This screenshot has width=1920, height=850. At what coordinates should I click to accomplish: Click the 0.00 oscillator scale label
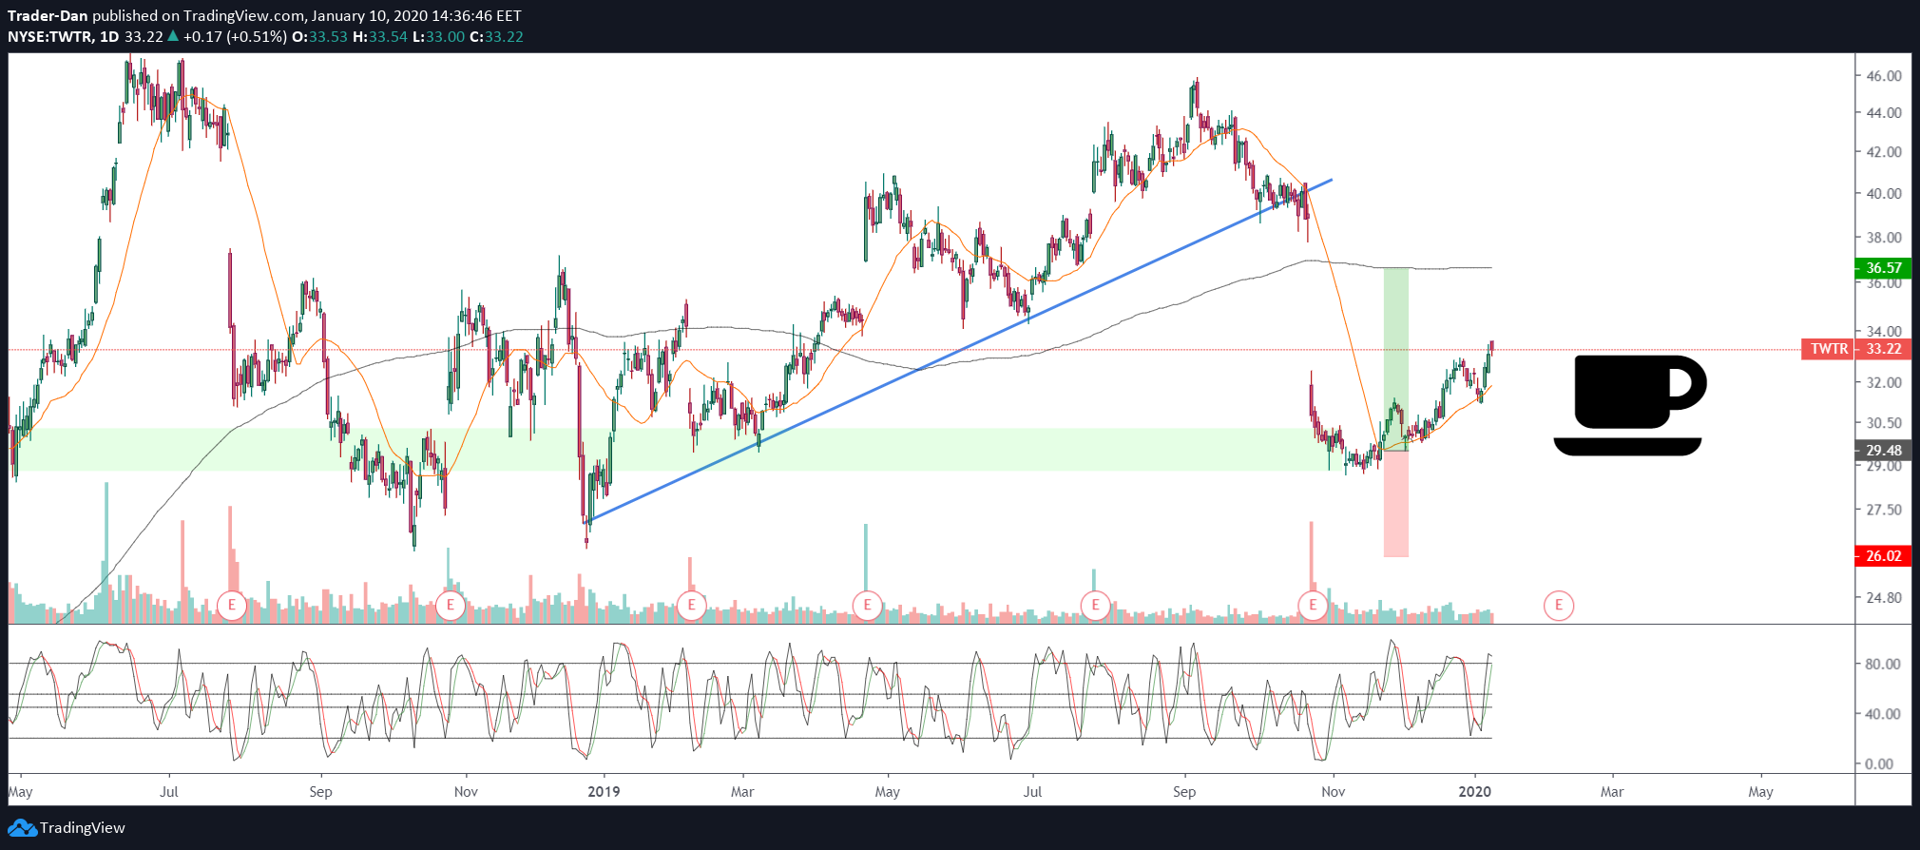click(x=1879, y=764)
